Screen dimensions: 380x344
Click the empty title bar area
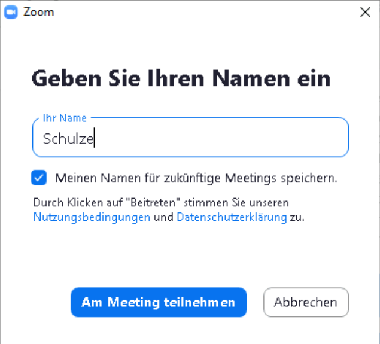197,12
